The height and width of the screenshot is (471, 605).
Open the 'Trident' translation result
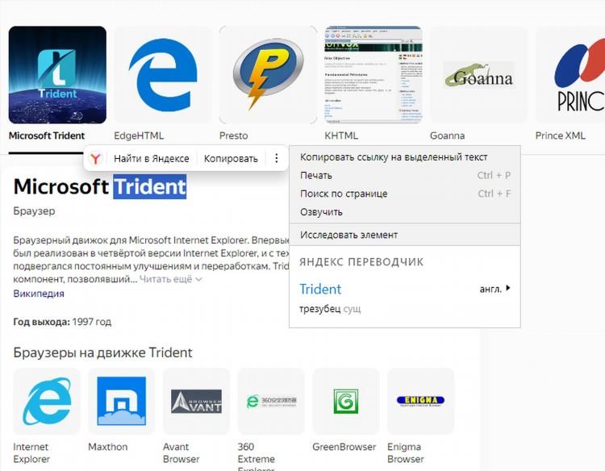tap(320, 289)
